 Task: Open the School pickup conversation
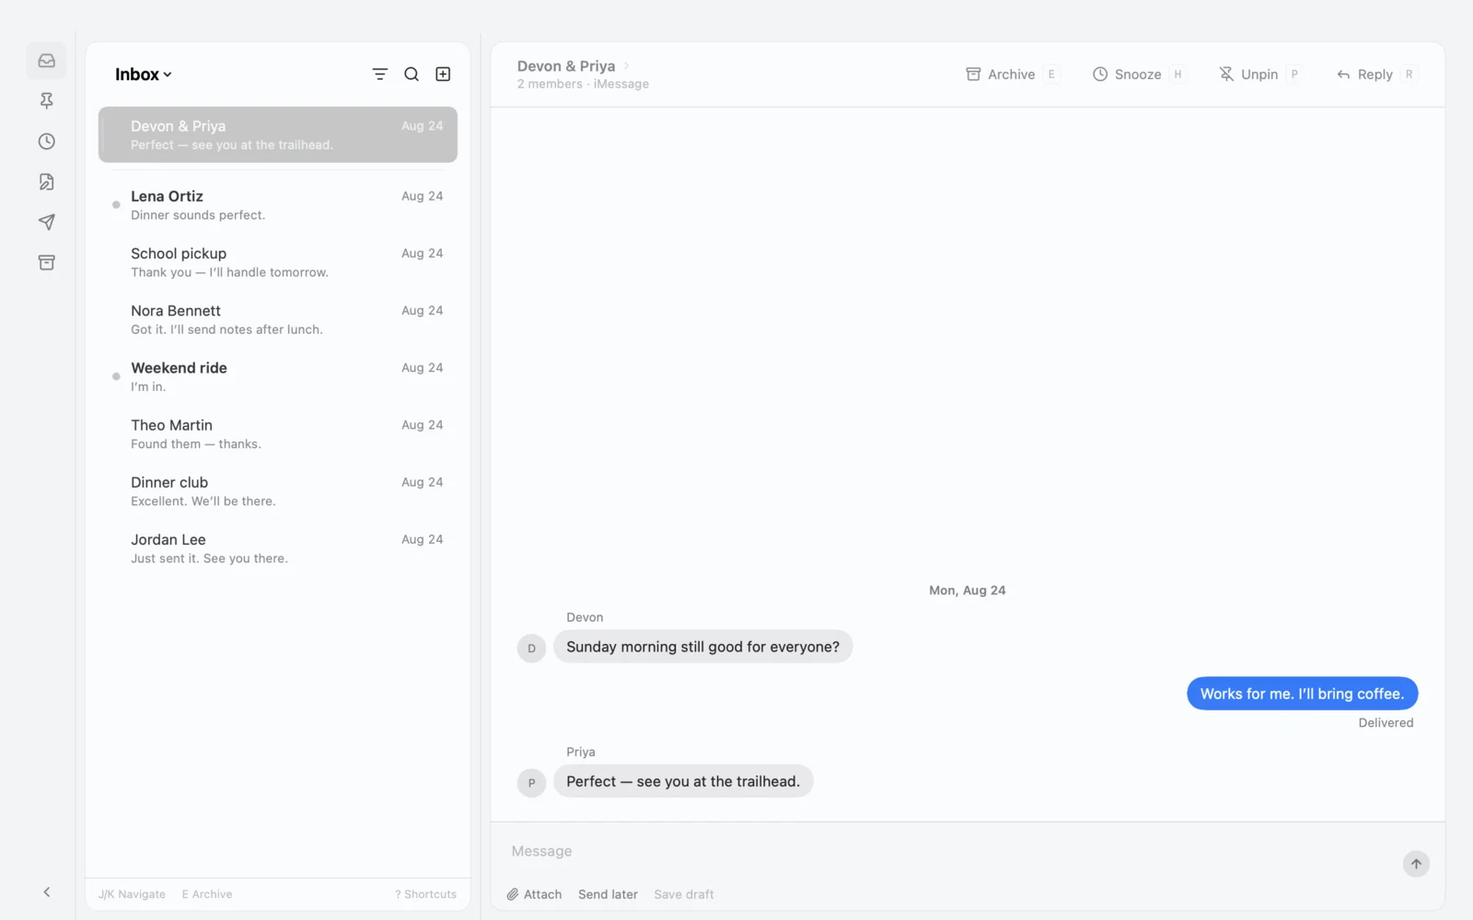(x=278, y=262)
